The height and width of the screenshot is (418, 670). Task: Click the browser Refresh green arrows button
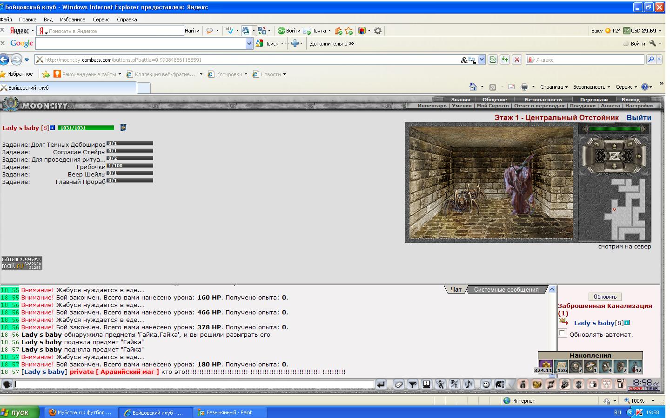tap(504, 59)
